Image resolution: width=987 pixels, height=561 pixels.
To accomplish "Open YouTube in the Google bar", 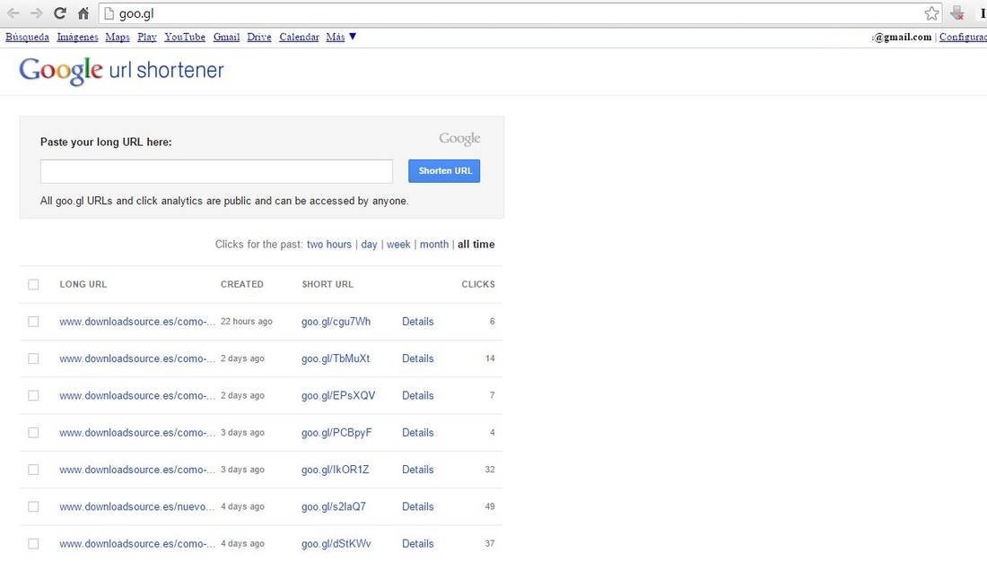I will pos(185,37).
